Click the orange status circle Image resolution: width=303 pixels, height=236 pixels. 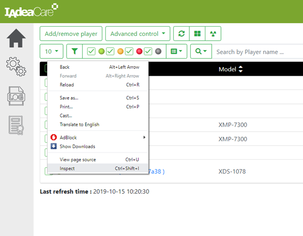[120, 51]
